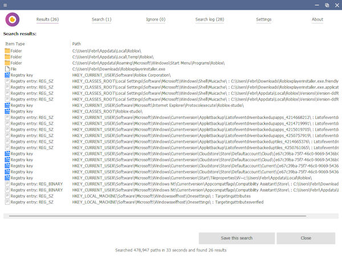Open the About tab
Viewport: 342px width, 256px height.
tap(317, 19)
